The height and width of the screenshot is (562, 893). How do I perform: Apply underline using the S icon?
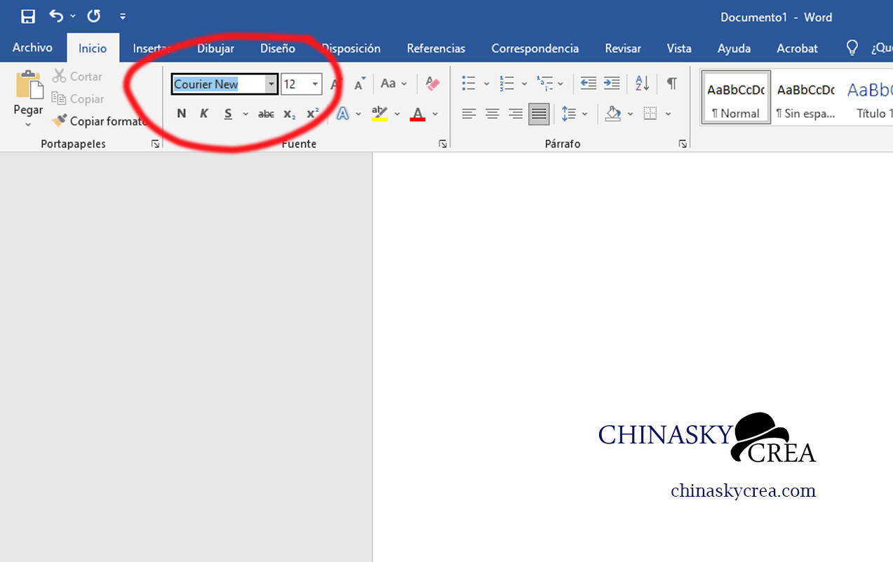click(226, 113)
